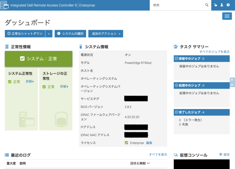Open ストレージの正常性 詳細 link
Screen dimensions: 235x169
click(64, 87)
